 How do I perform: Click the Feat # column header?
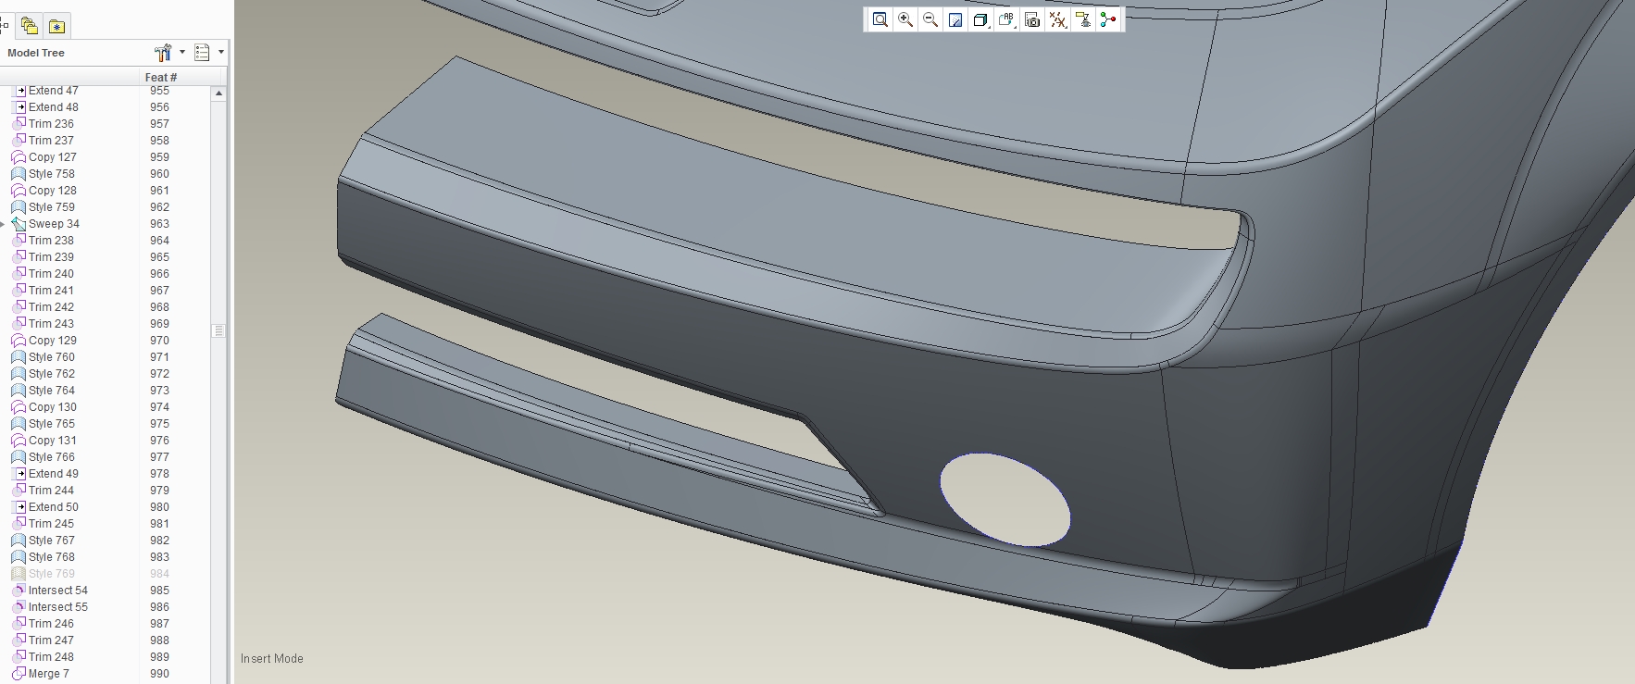[160, 77]
